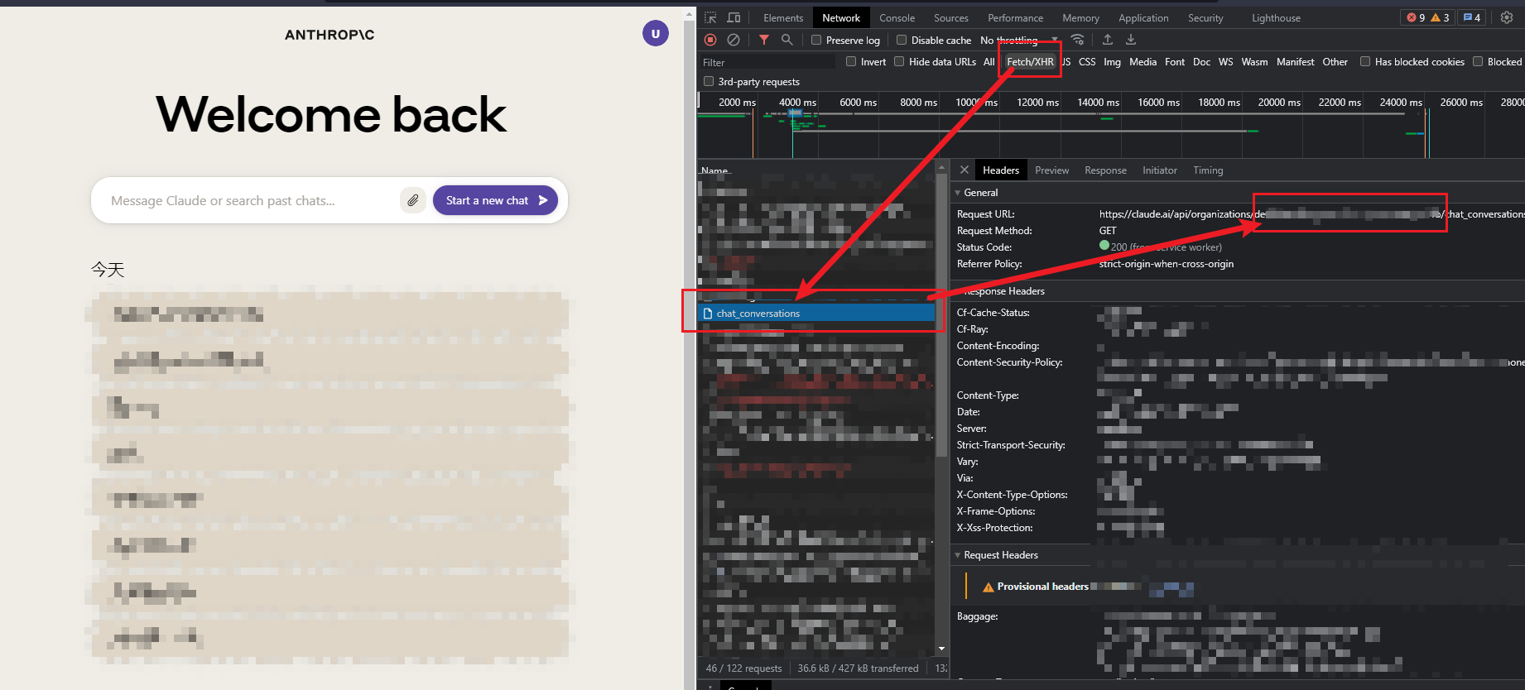Filter requests by Other
1525x690 pixels.
[x=1335, y=61]
